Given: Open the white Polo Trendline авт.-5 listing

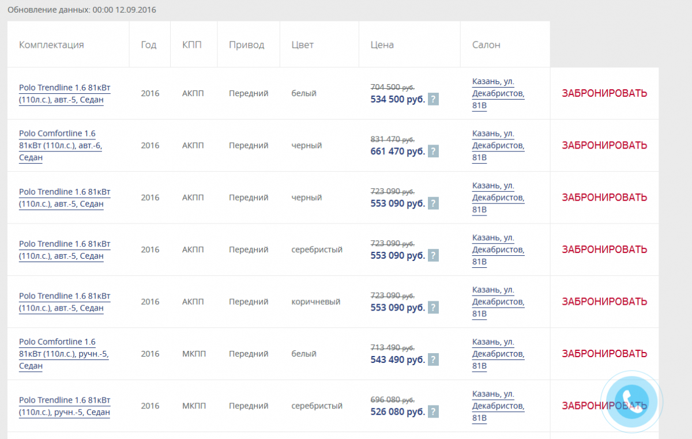Looking at the screenshot, I should (64, 93).
